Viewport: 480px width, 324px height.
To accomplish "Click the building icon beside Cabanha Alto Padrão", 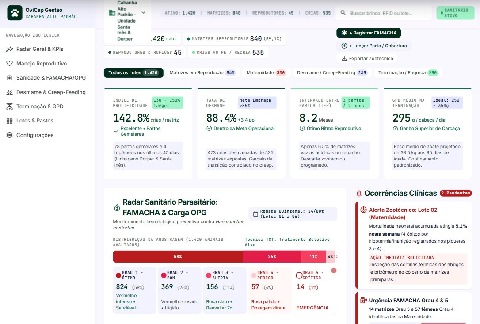I will click(112, 13).
